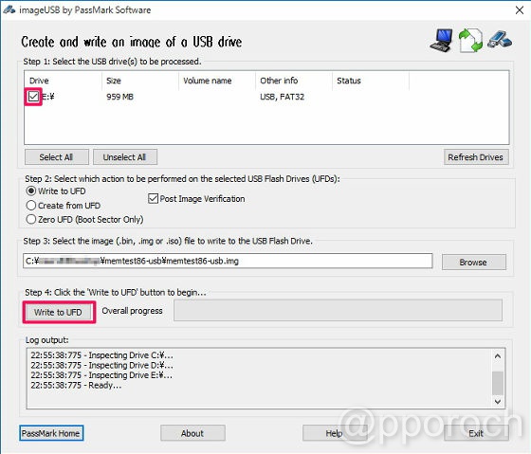Click the Ready... log line
The width and height of the screenshot is (531, 454).
76,385
